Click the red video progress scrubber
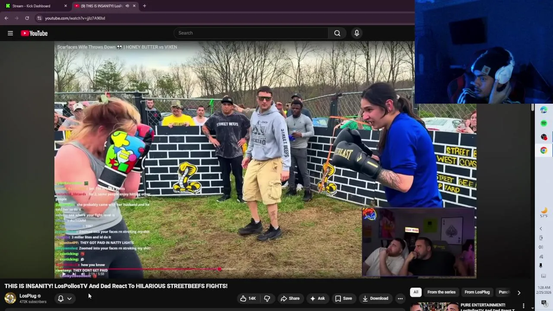This screenshot has height=311, width=553. 219,269
